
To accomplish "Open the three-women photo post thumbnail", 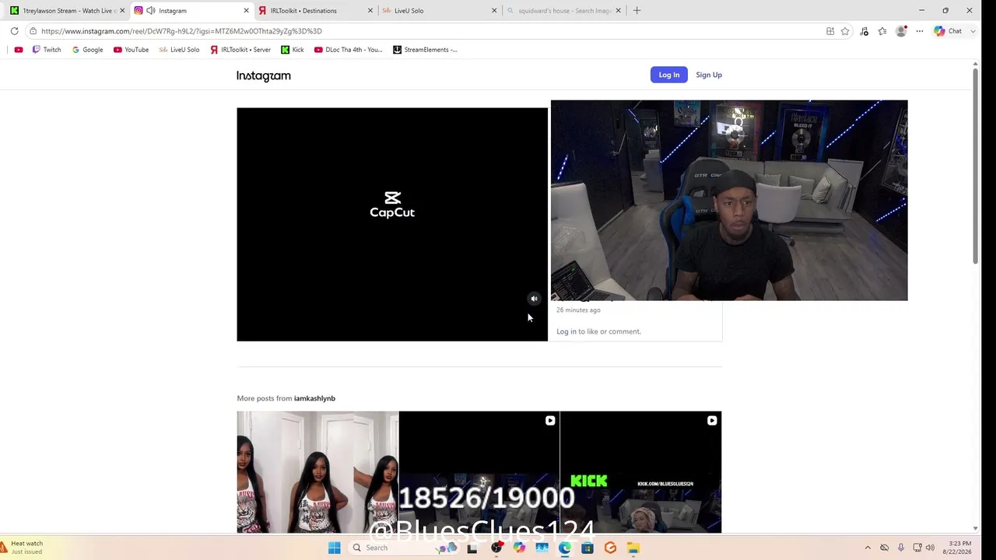I will pos(317,472).
